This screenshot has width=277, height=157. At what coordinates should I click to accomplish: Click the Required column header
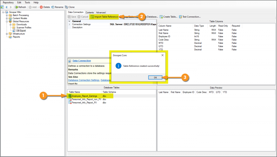click(x=236, y=26)
